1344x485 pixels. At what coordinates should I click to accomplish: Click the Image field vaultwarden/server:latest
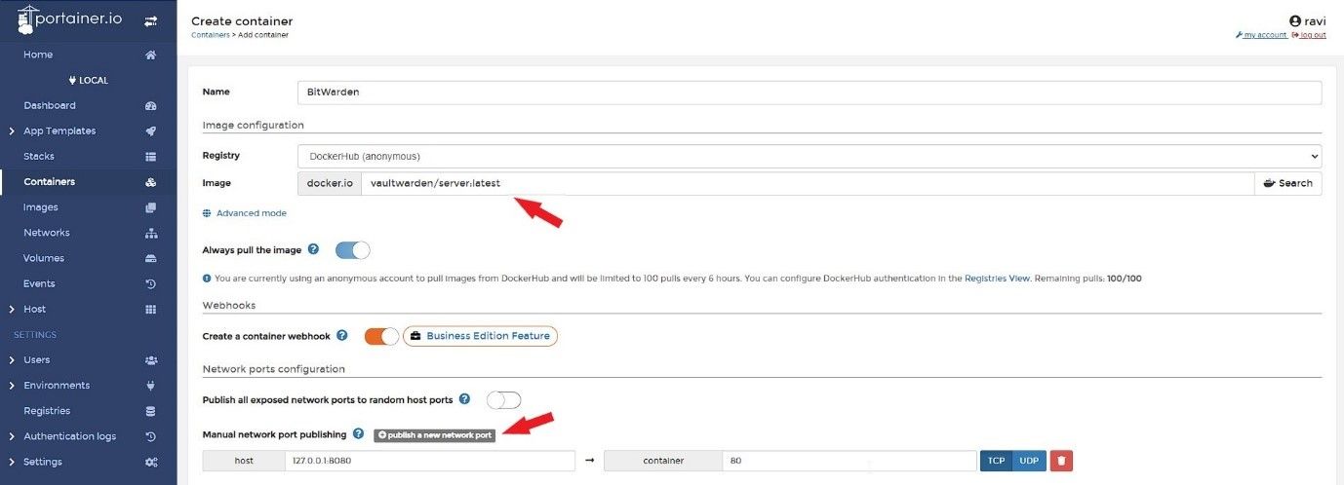808,183
